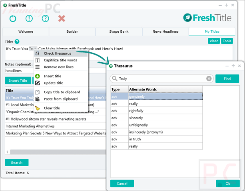The width and height of the screenshot is (245, 191).
Task: Choose Check thesaurus from context menu
Action: pos(61,53)
